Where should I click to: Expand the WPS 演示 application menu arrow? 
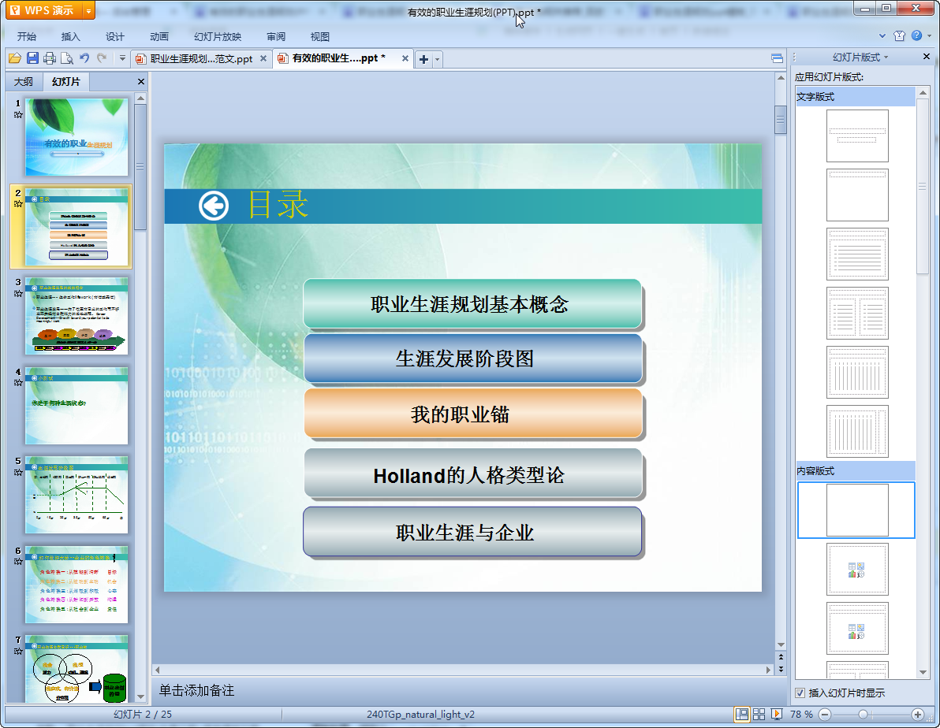click(x=88, y=10)
